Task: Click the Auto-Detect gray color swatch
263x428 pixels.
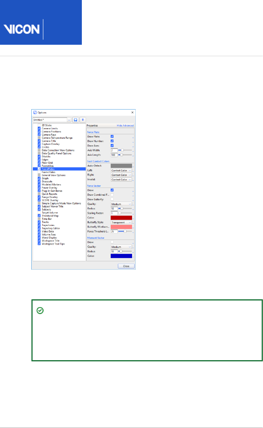Action: [x=121, y=166]
